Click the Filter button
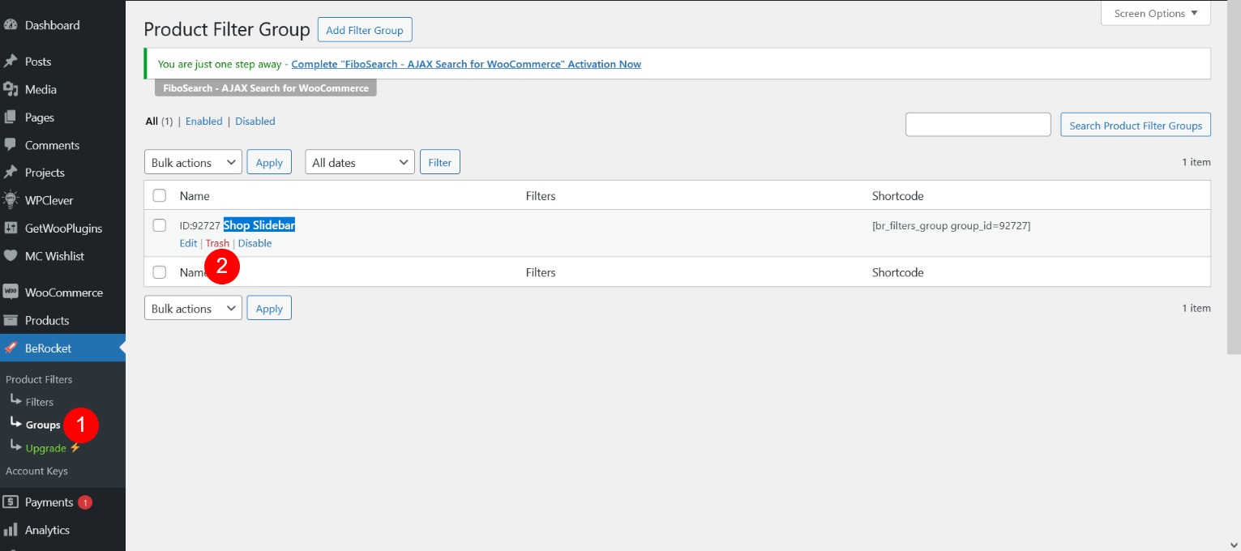Viewport: 1241px width, 551px height. coord(440,162)
